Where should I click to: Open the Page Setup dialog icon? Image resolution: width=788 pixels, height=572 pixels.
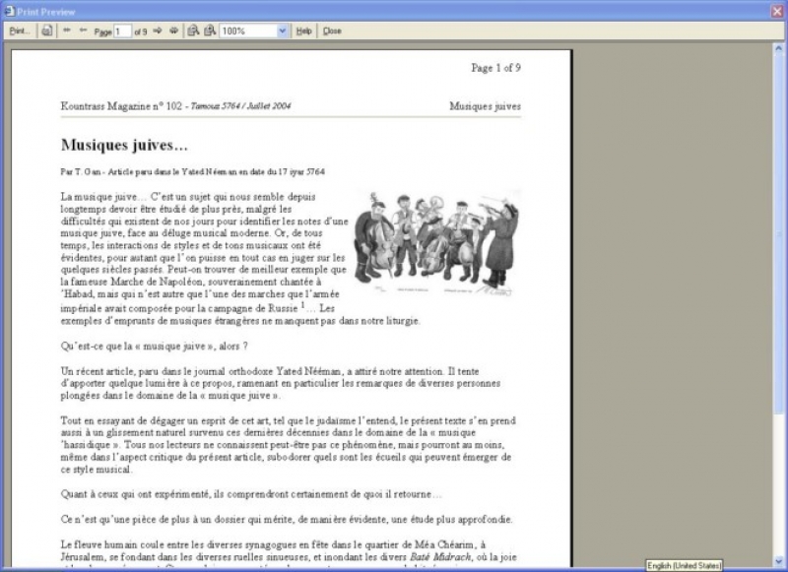point(46,32)
